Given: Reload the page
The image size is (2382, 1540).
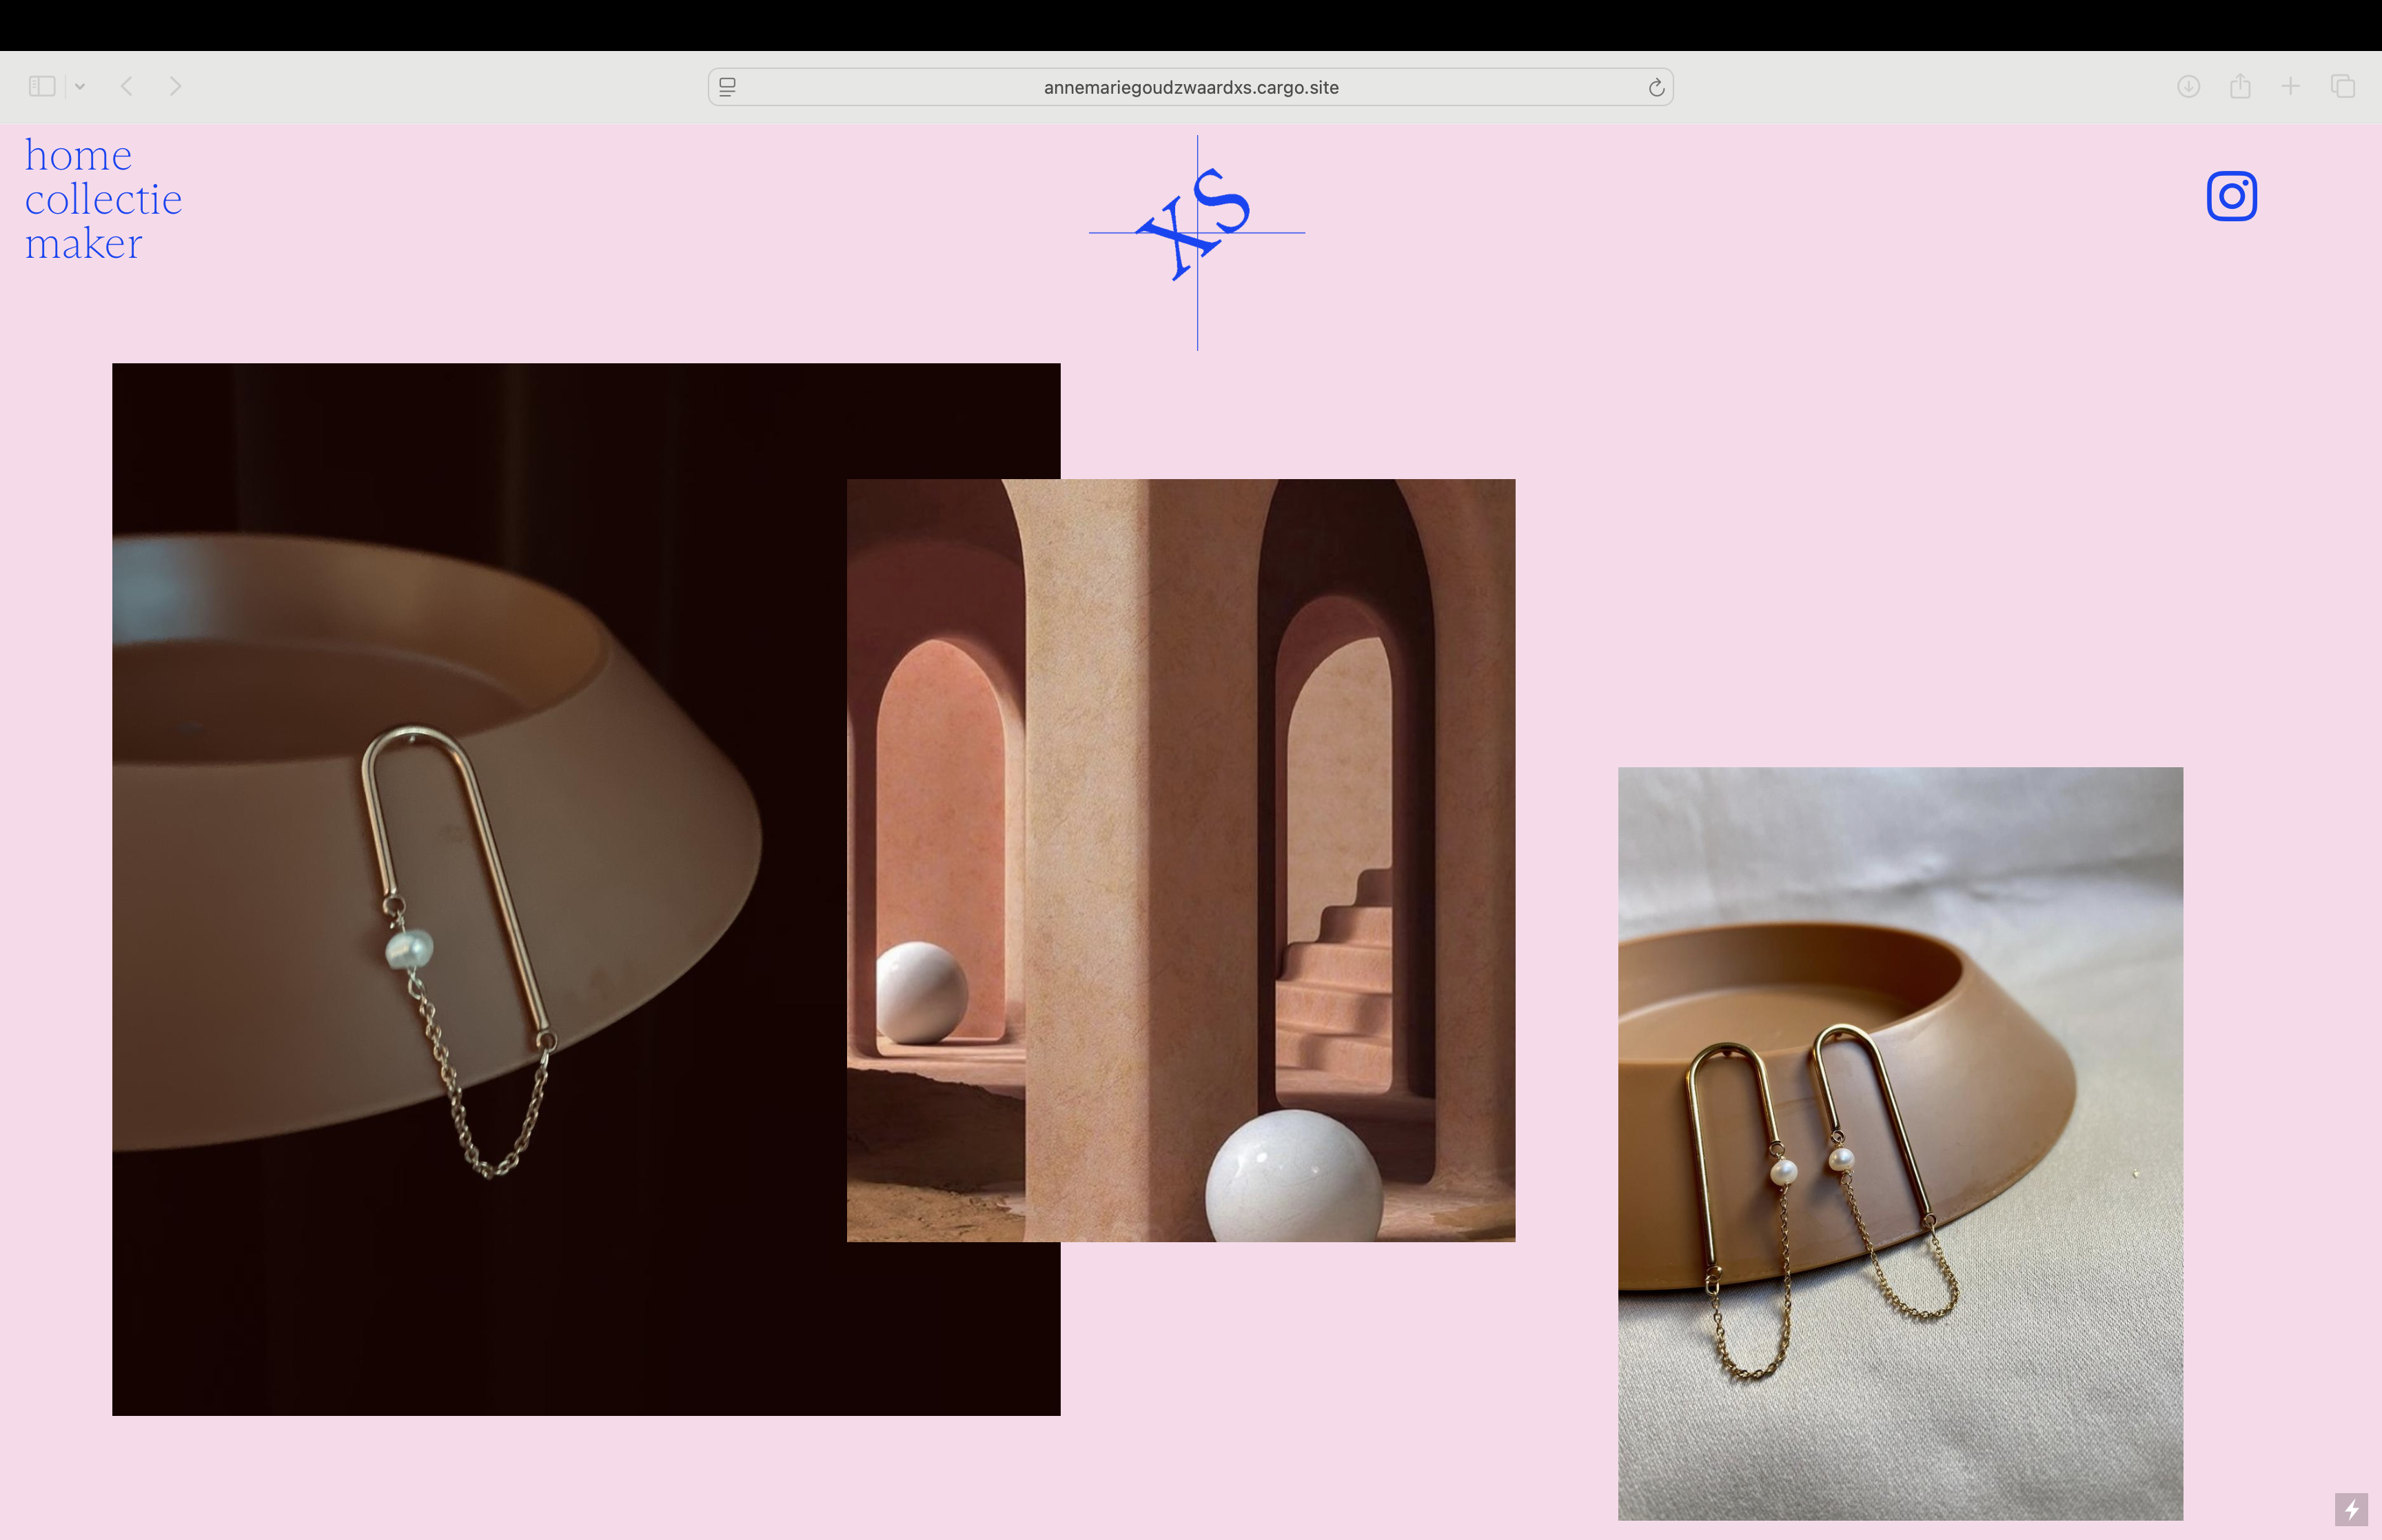Looking at the screenshot, I should coord(1656,87).
